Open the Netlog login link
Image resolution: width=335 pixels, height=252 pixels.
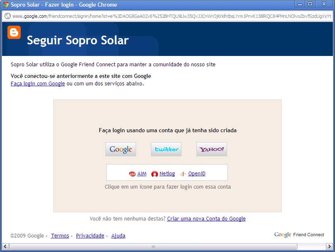(x=167, y=173)
